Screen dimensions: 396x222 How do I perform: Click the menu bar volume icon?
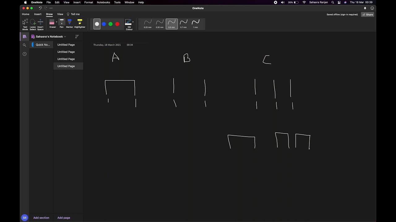coord(282,2)
